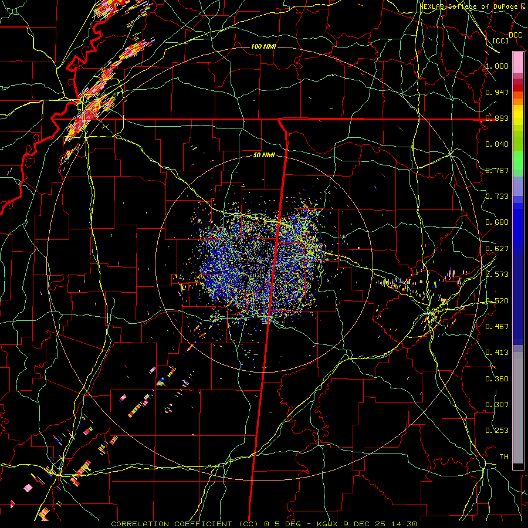
Task: Select the 0.307 legend value
Action: [497, 405]
